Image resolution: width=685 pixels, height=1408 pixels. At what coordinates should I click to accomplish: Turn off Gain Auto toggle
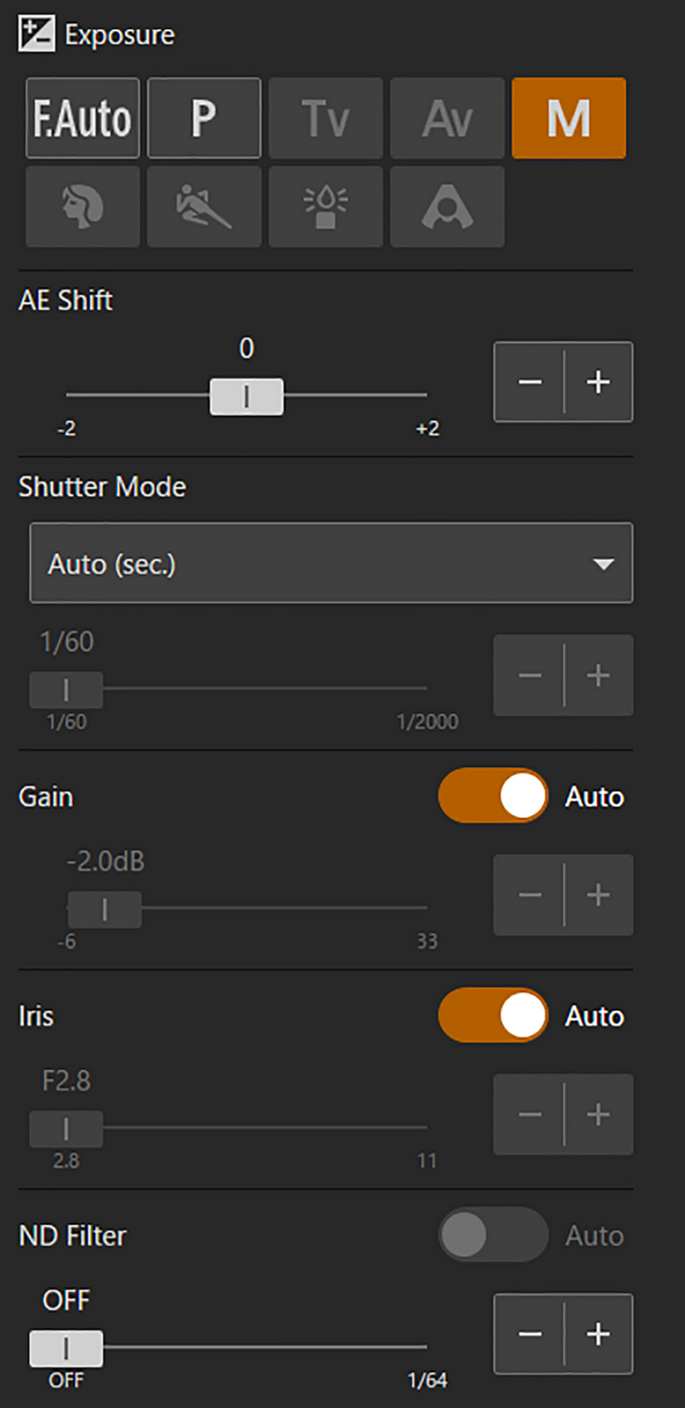[x=493, y=796]
